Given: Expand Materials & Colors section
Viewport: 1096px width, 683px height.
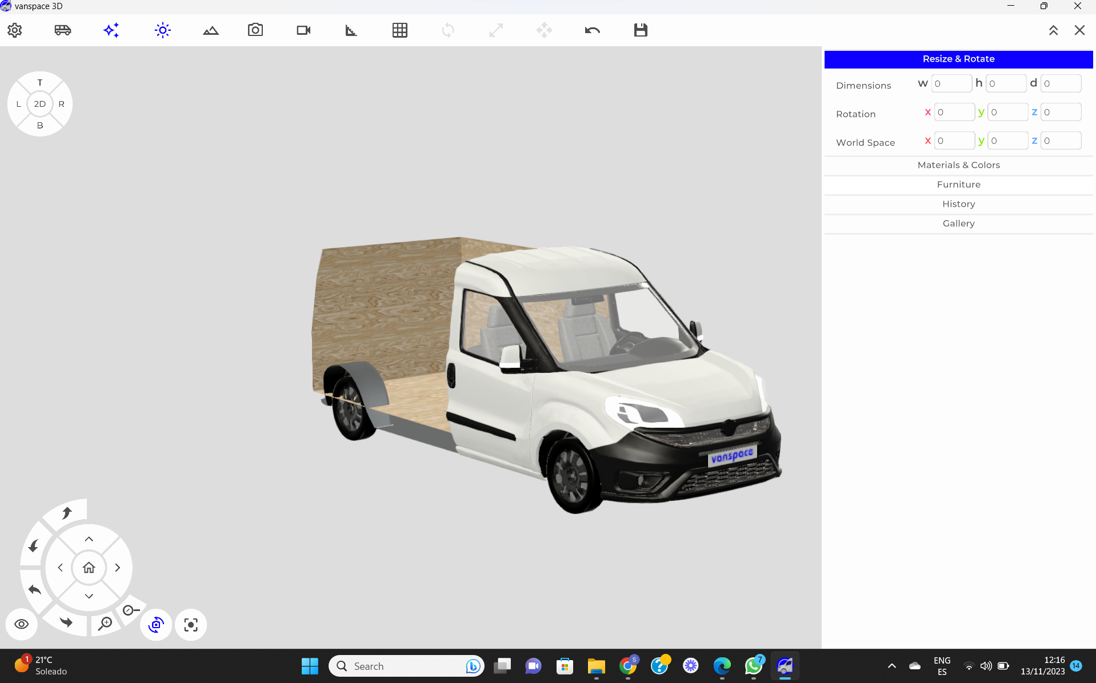Looking at the screenshot, I should point(958,165).
